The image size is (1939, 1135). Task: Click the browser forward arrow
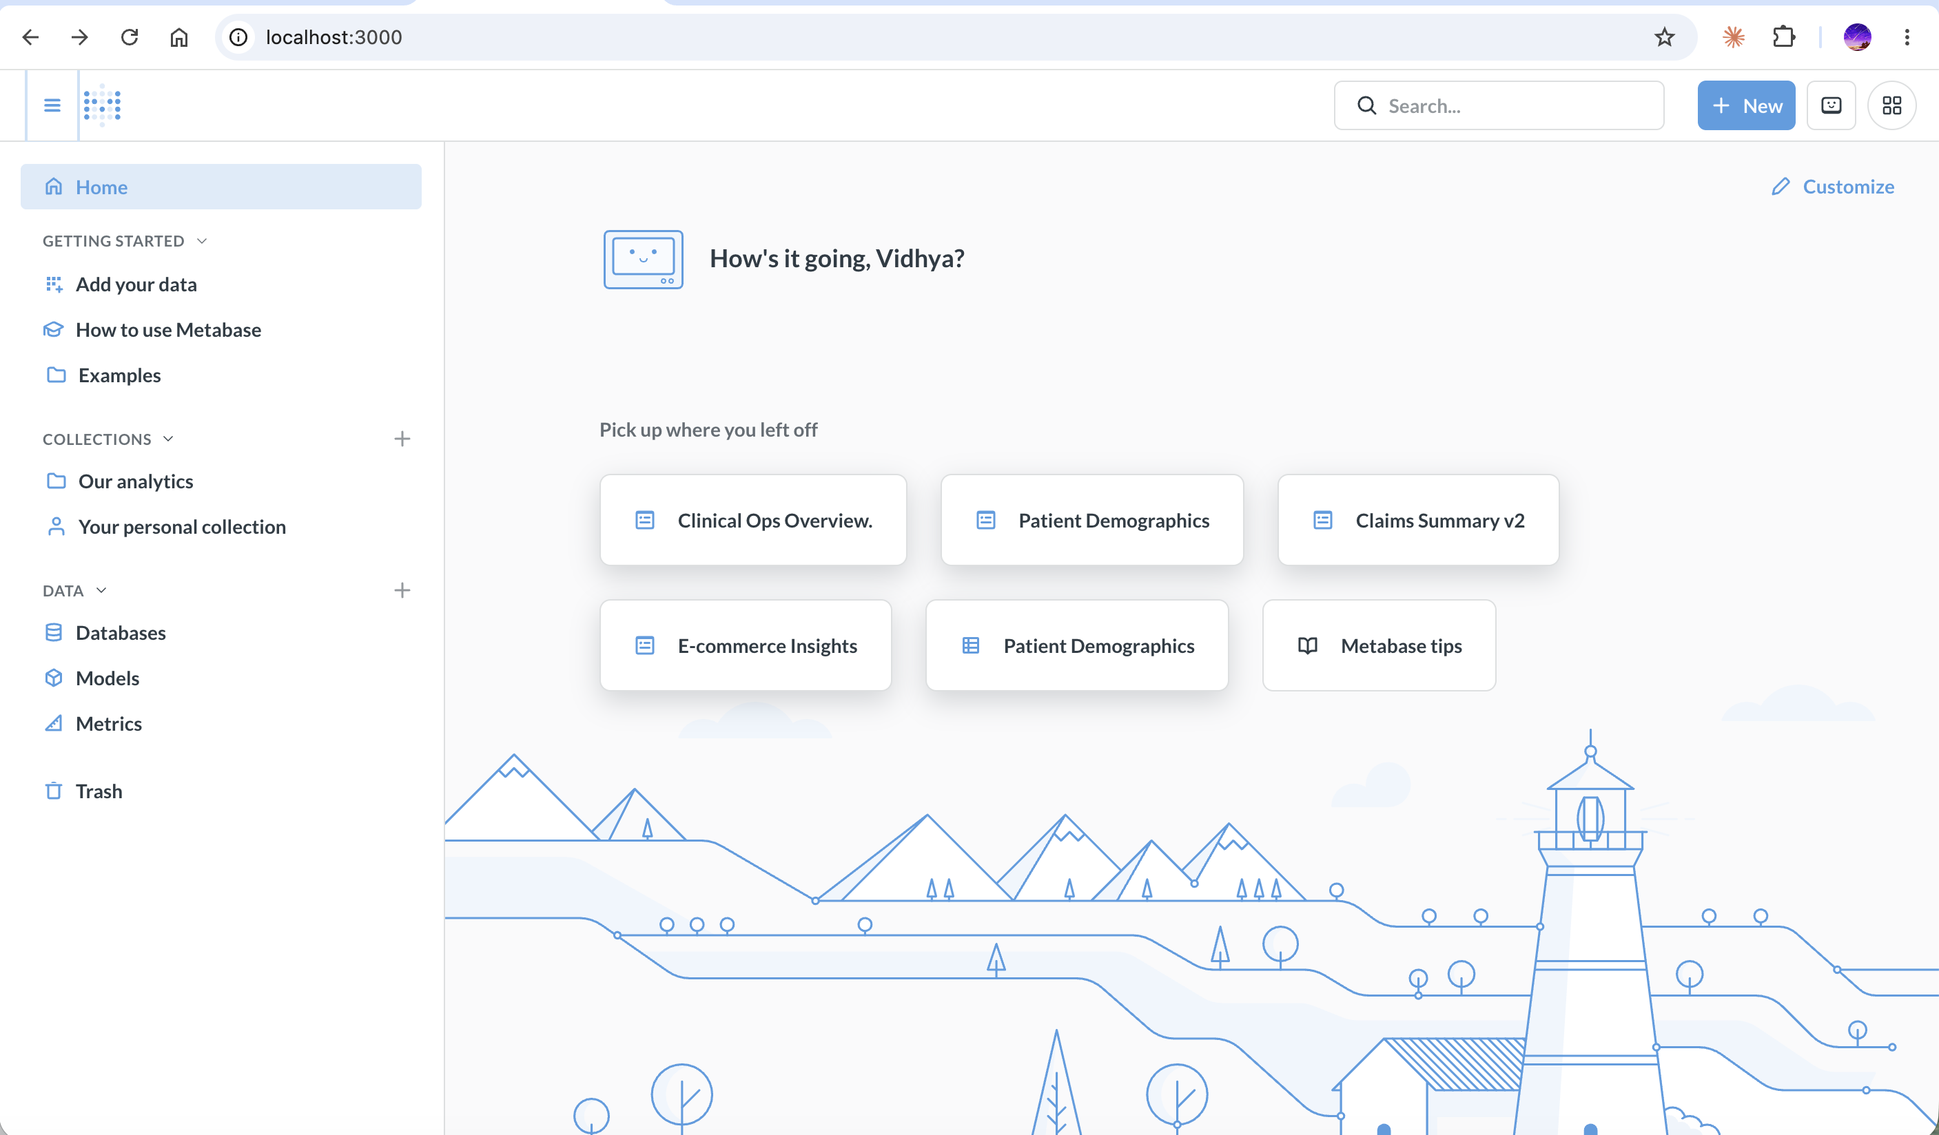[80, 37]
